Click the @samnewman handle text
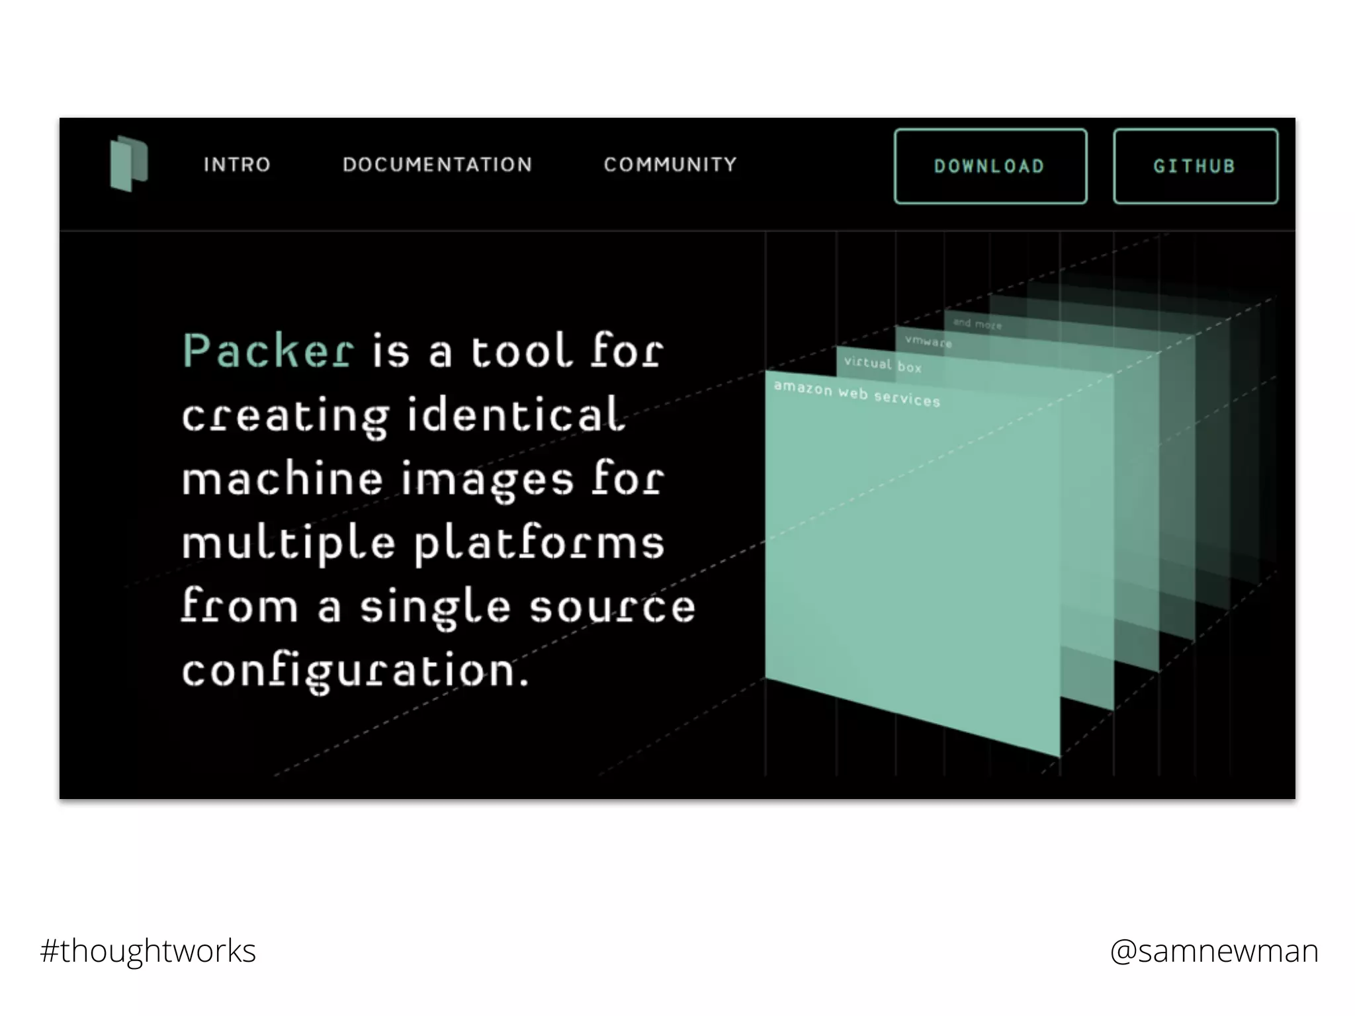Screen dimensions: 1355x1016 (x=1214, y=952)
